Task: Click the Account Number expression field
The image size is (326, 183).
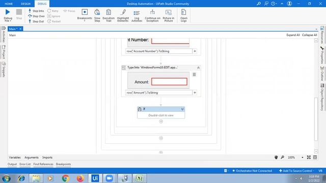Action: click(158, 51)
